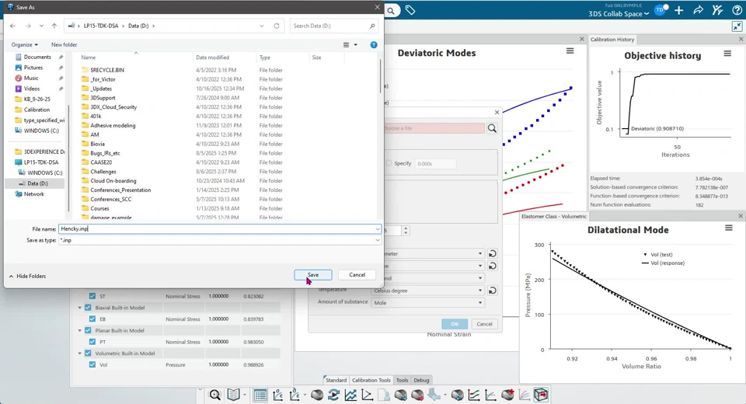Click the material sphere with blue arrow icon
This screenshot has height=404, width=746.
point(401,395)
